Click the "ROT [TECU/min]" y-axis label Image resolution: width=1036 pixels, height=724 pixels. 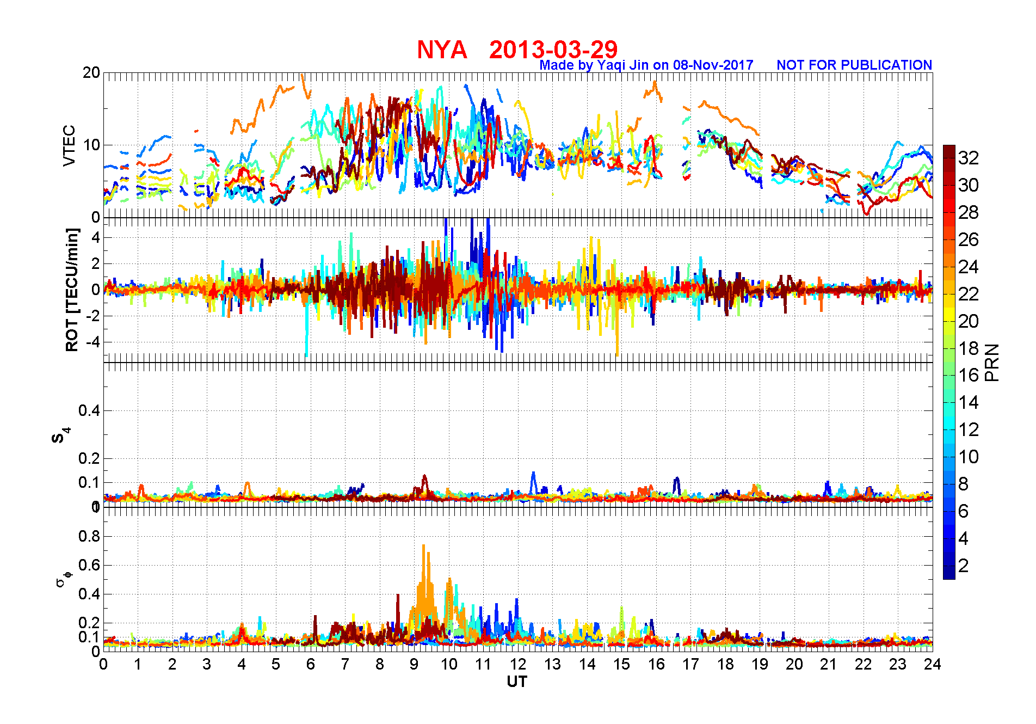[72, 290]
